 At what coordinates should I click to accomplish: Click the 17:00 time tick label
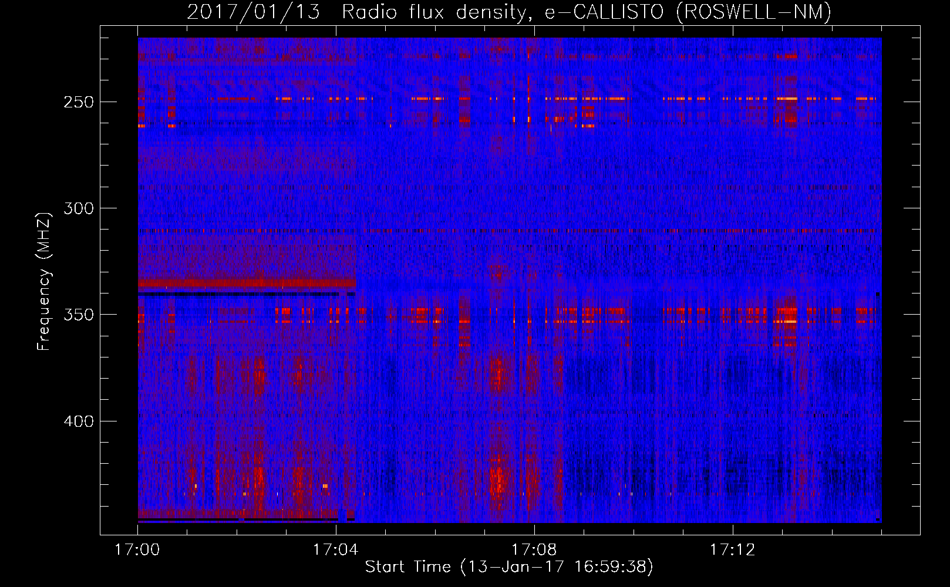(137, 550)
